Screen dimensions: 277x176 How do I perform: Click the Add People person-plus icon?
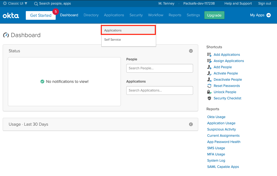click(209, 67)
